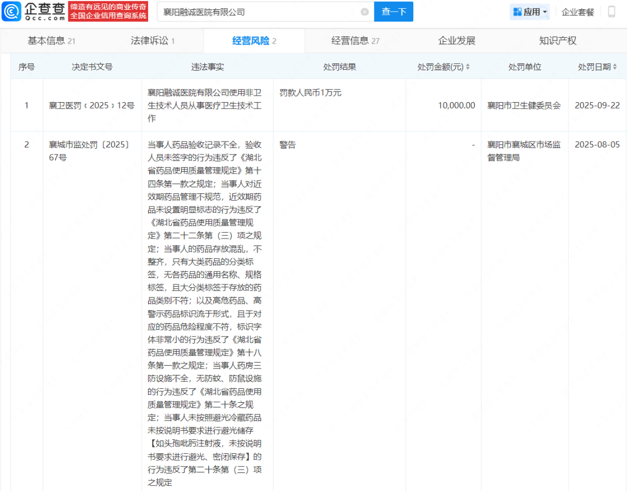Expand the 应用 dropdown menu
This screenshot has height=491, width=627.
[x=529, y=12]
